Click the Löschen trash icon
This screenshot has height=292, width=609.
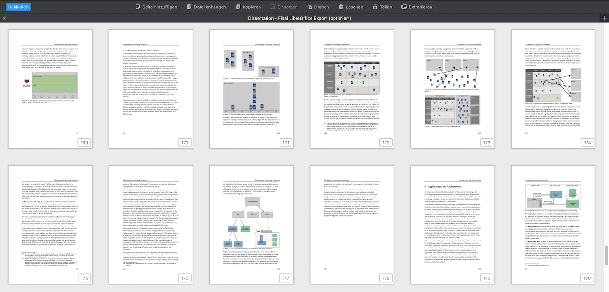coord(342,7)
